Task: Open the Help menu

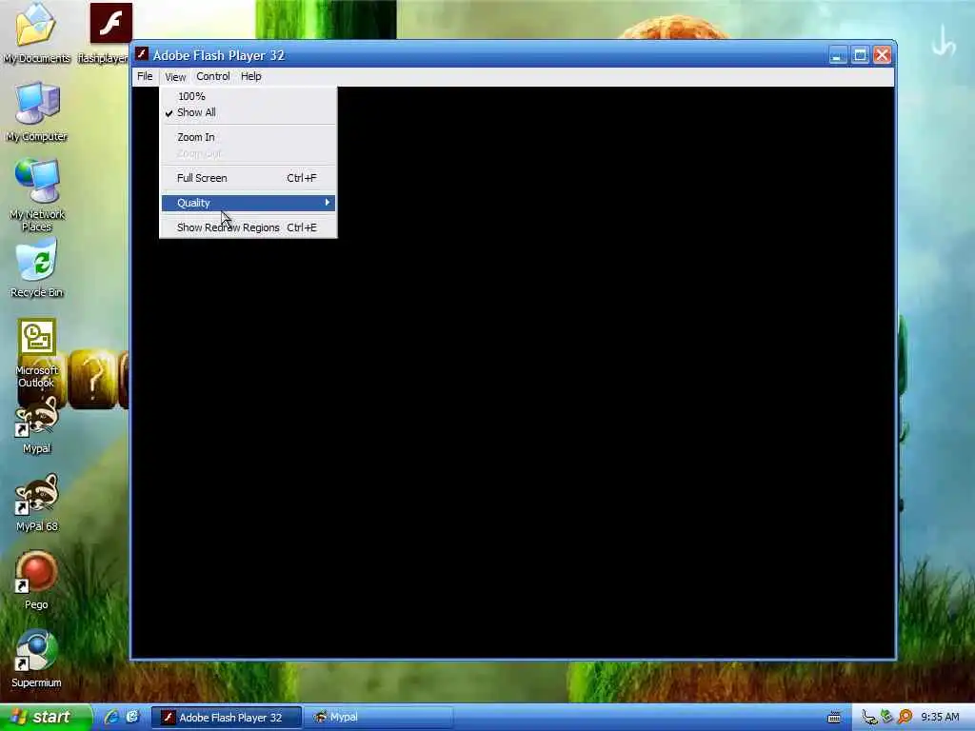Action: click(x=251, y=76)
